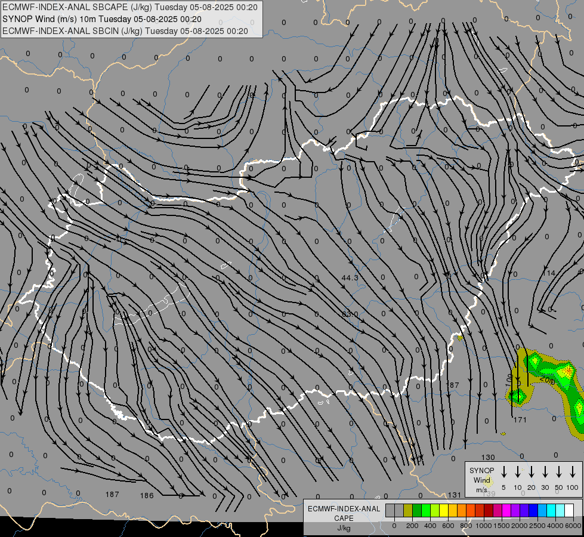Click the map value 130
Screen dimensions: 584x537
pos(488,457)
